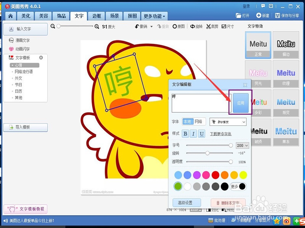This screenshot has height=228, width=305.
Task: Click the 高级设置 advanced settings button
Action: click(186, 203)
